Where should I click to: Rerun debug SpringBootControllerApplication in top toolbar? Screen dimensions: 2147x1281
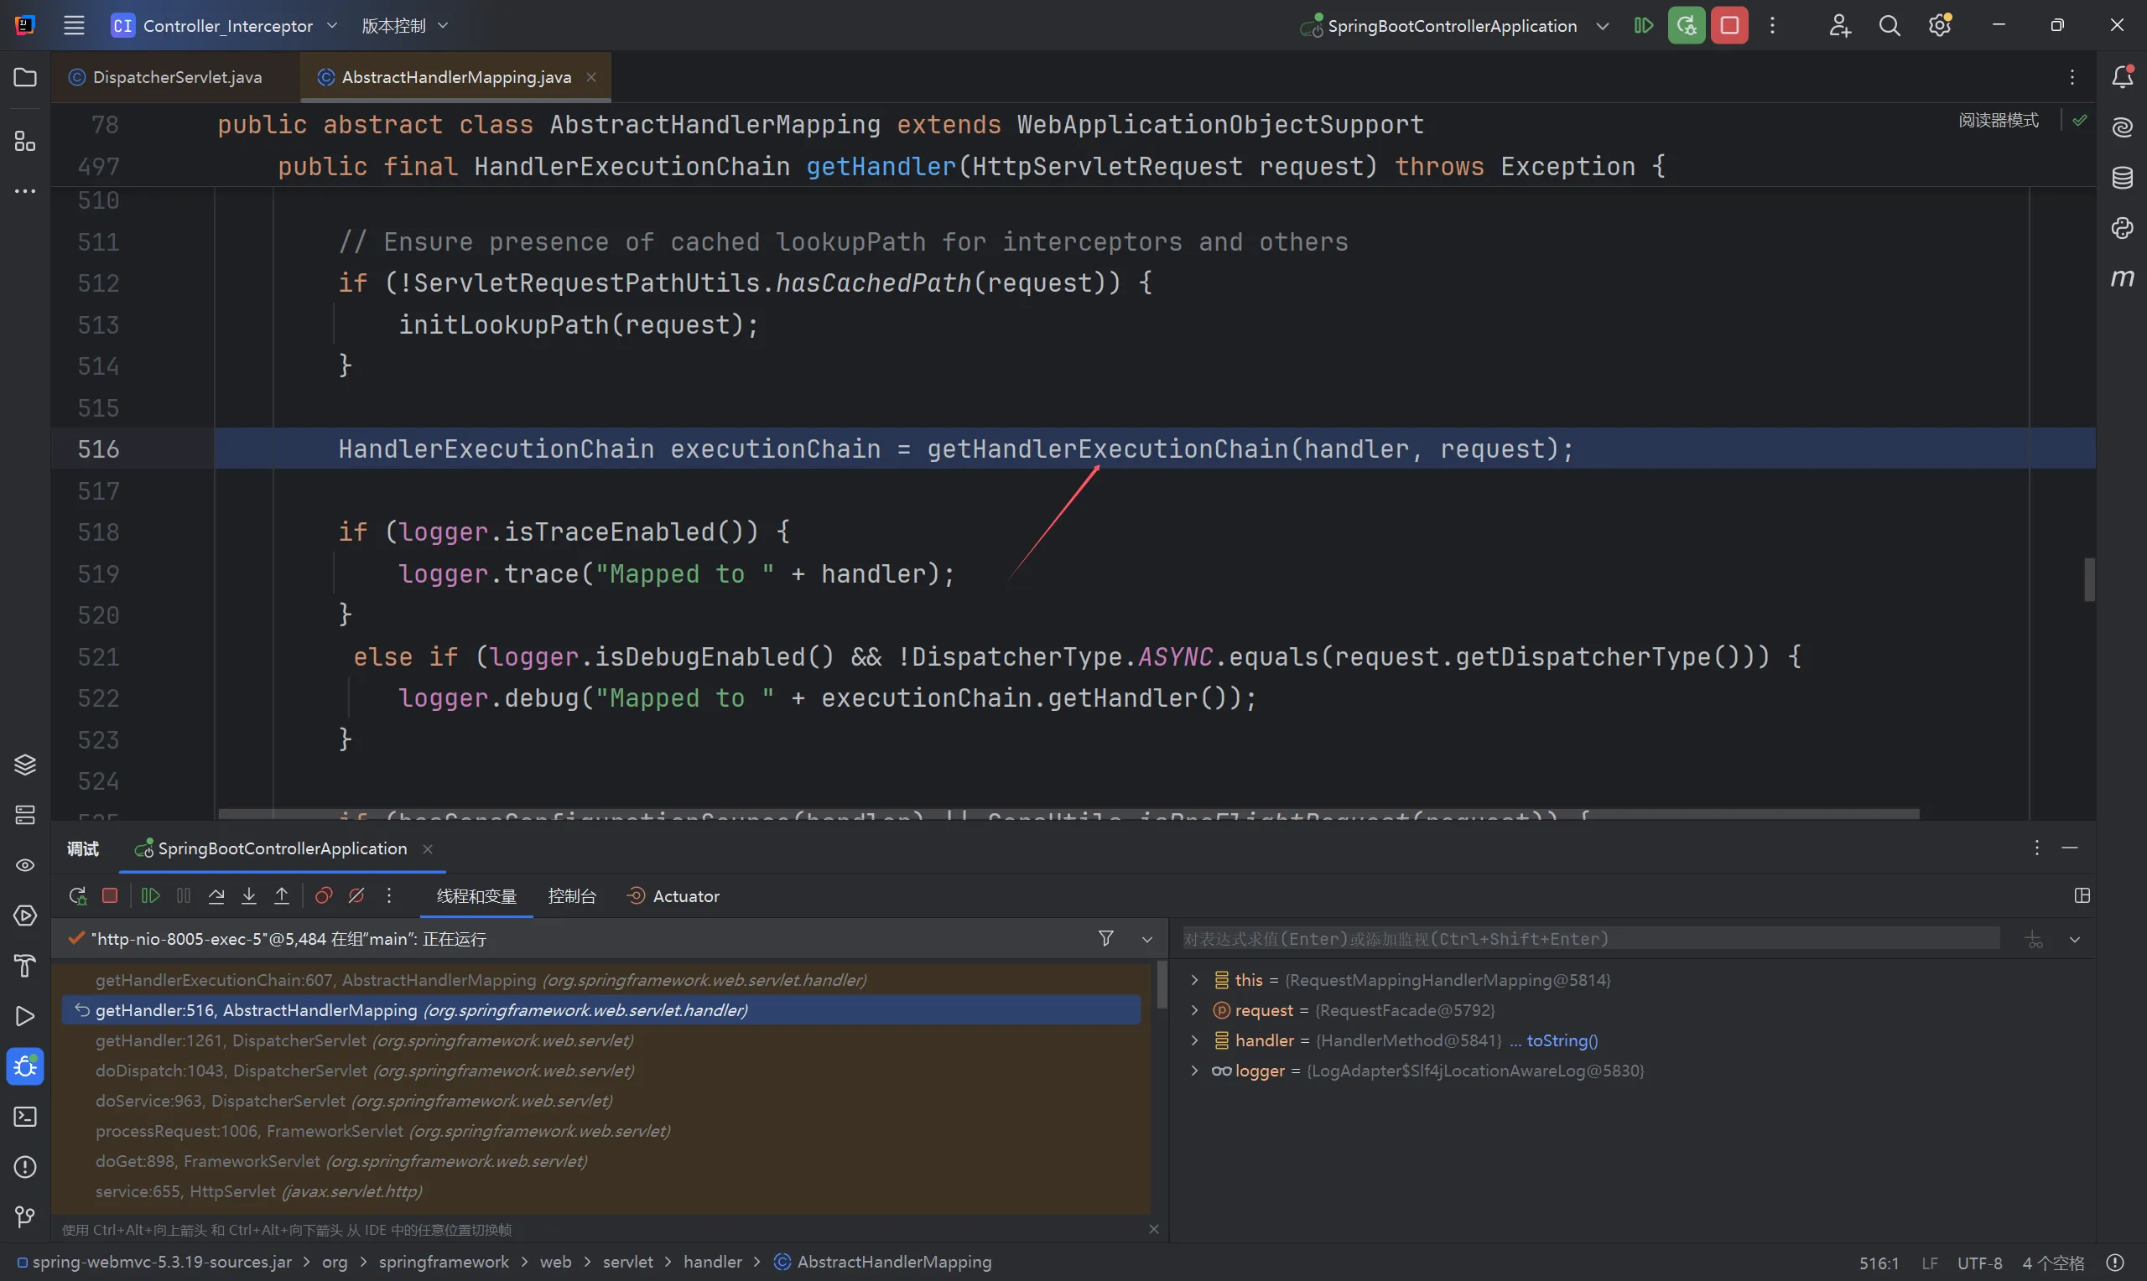tap(1686, 25)
